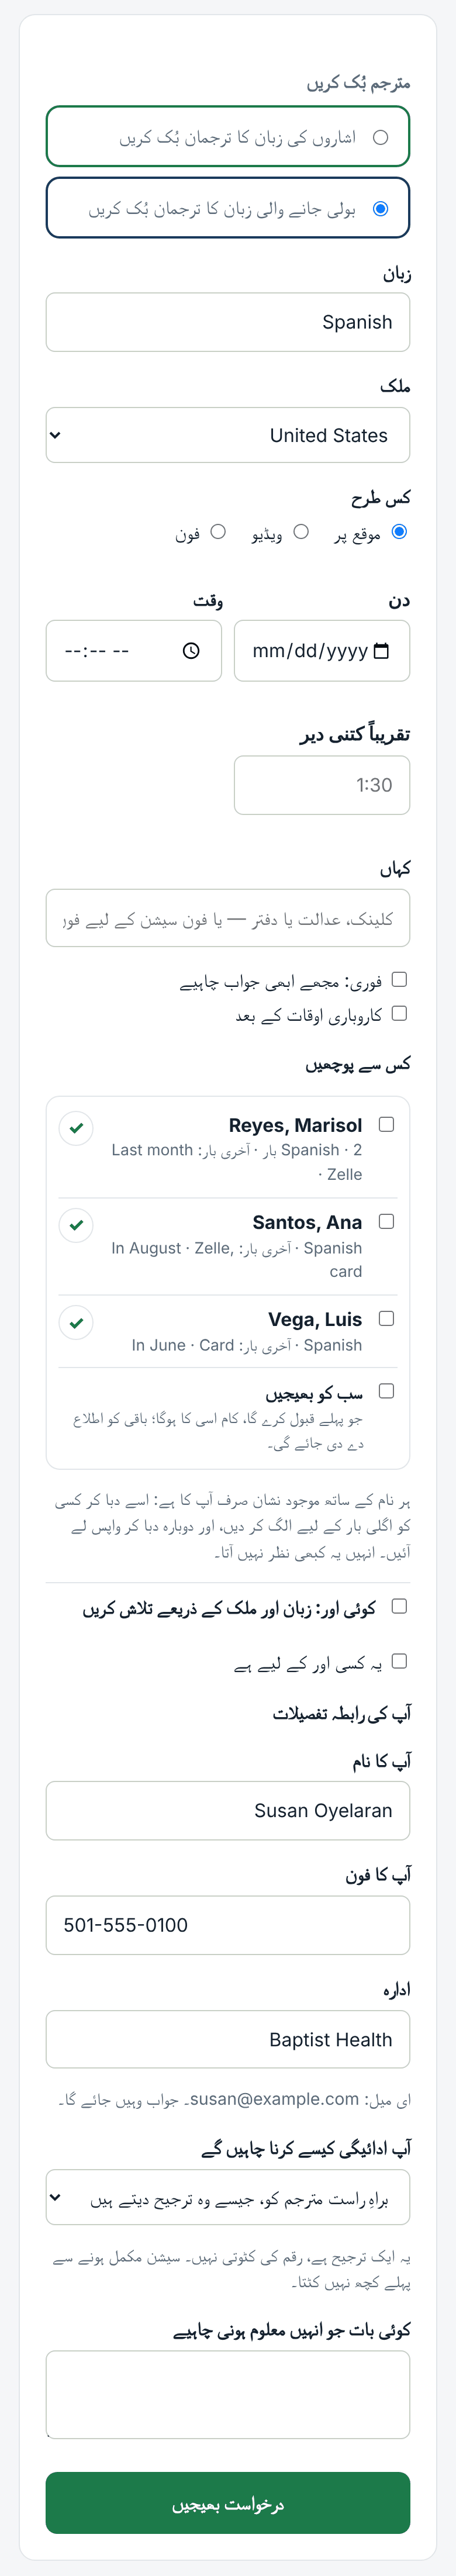
Task: Check the send-to-everyone checkbox
Action: tap(387, 1391)
